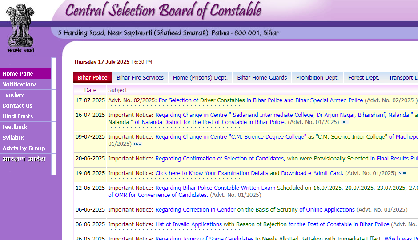The height and width of the screenshot is (240, 418).
Task: Open Notifications in the sidebar
Action: 20,84
